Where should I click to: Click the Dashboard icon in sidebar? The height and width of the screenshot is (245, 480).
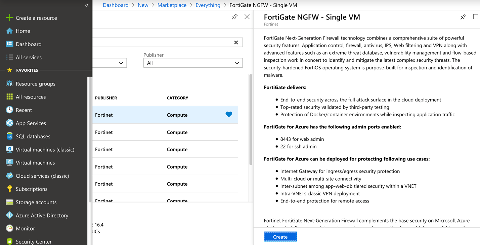(x=9, y=44)
